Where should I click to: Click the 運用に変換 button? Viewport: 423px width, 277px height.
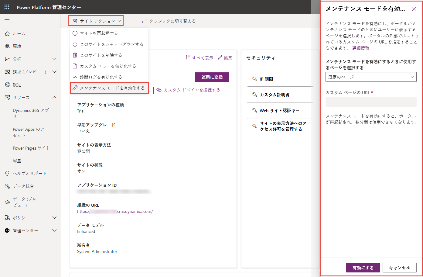pos(212,77)
